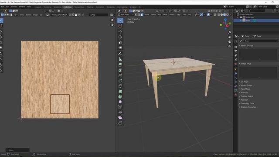279x157 pixels.
Task: Click the UVMap field in UV editor
Action: coord(99,15)
